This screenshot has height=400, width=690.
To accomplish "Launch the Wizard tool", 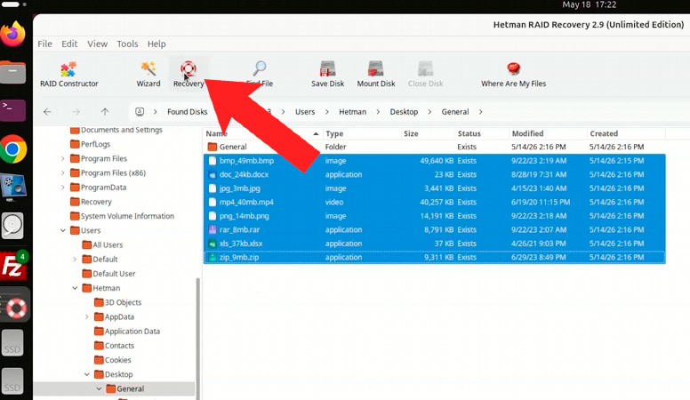I will (148, 75).
